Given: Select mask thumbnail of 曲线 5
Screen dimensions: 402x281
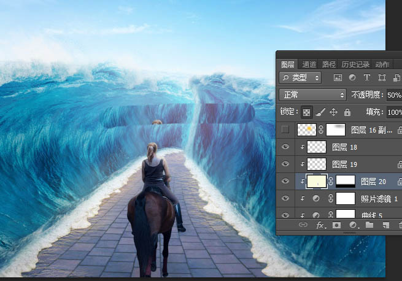Looking at the screenshot, I should click(x=346, y=214).
